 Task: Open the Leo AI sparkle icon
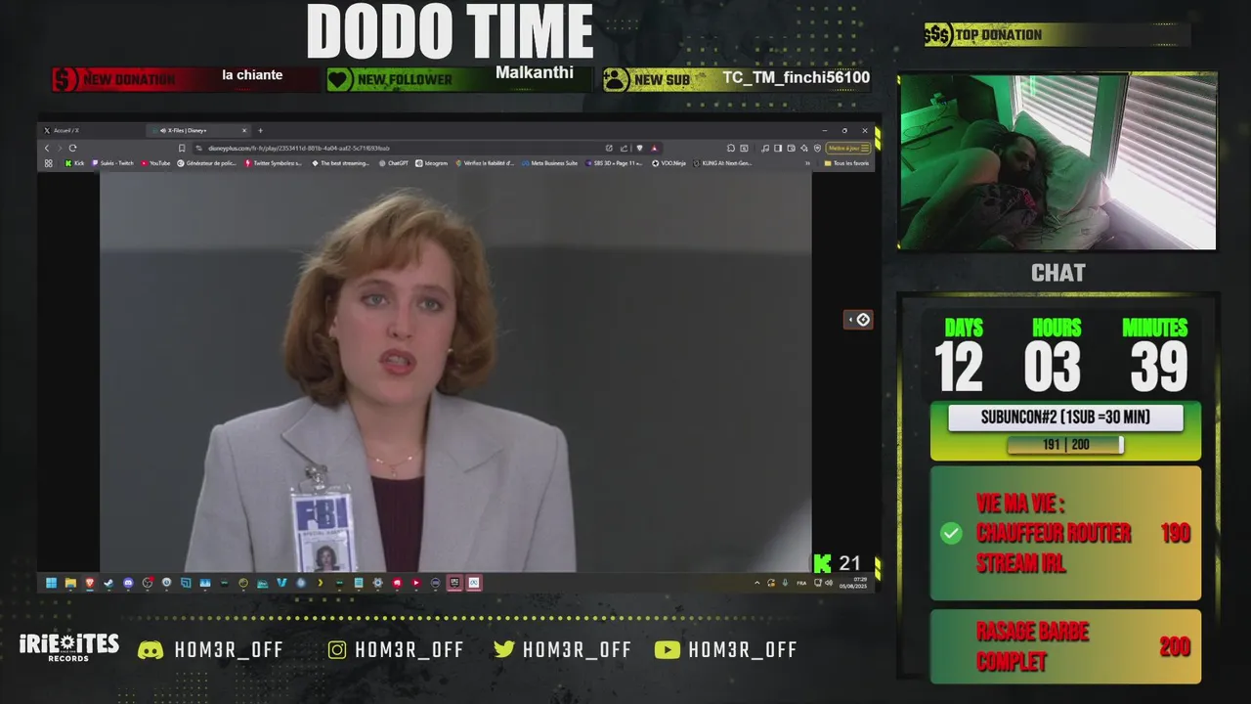[x=804, y=148]
